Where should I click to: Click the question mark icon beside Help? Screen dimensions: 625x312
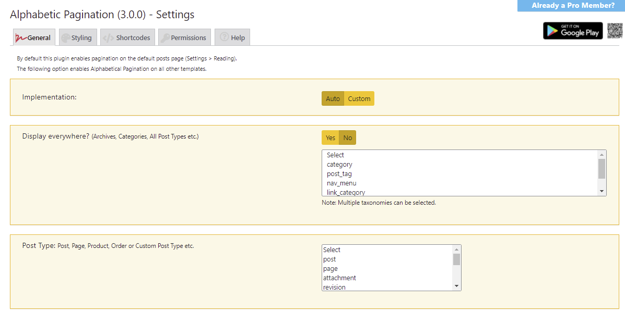pyautogui.click(x=223, y=37)
